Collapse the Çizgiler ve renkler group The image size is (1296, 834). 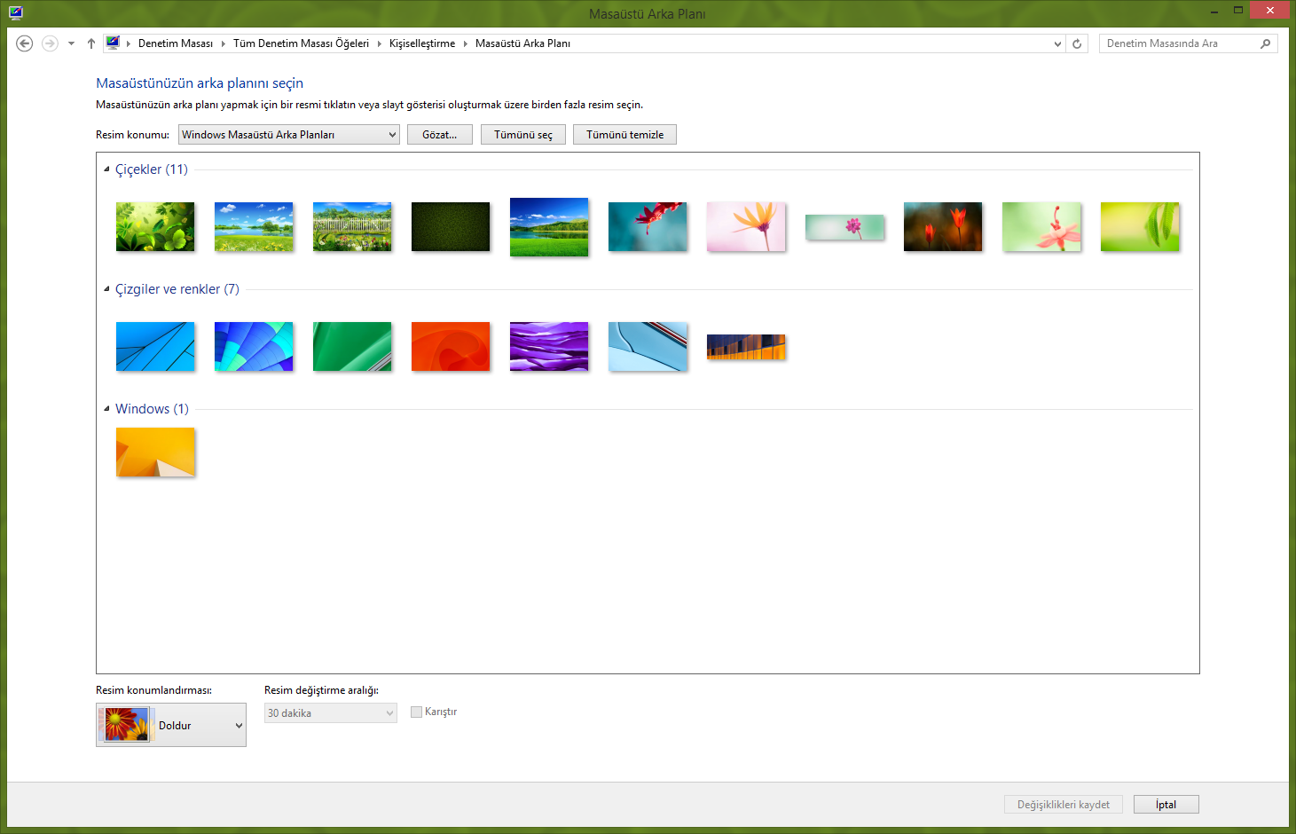[x=106, y=289]
